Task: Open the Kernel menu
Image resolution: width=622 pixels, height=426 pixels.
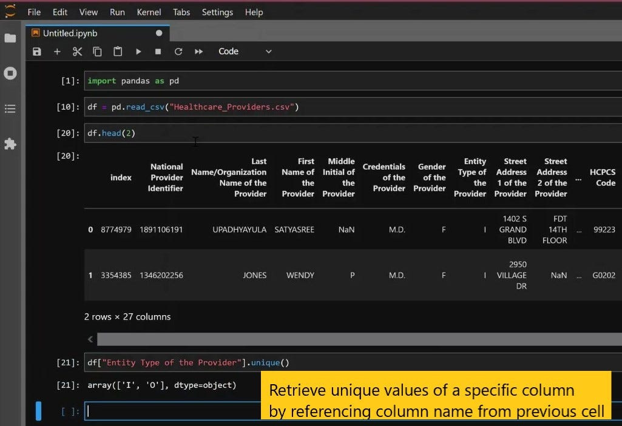Action: tap(149, 12)
